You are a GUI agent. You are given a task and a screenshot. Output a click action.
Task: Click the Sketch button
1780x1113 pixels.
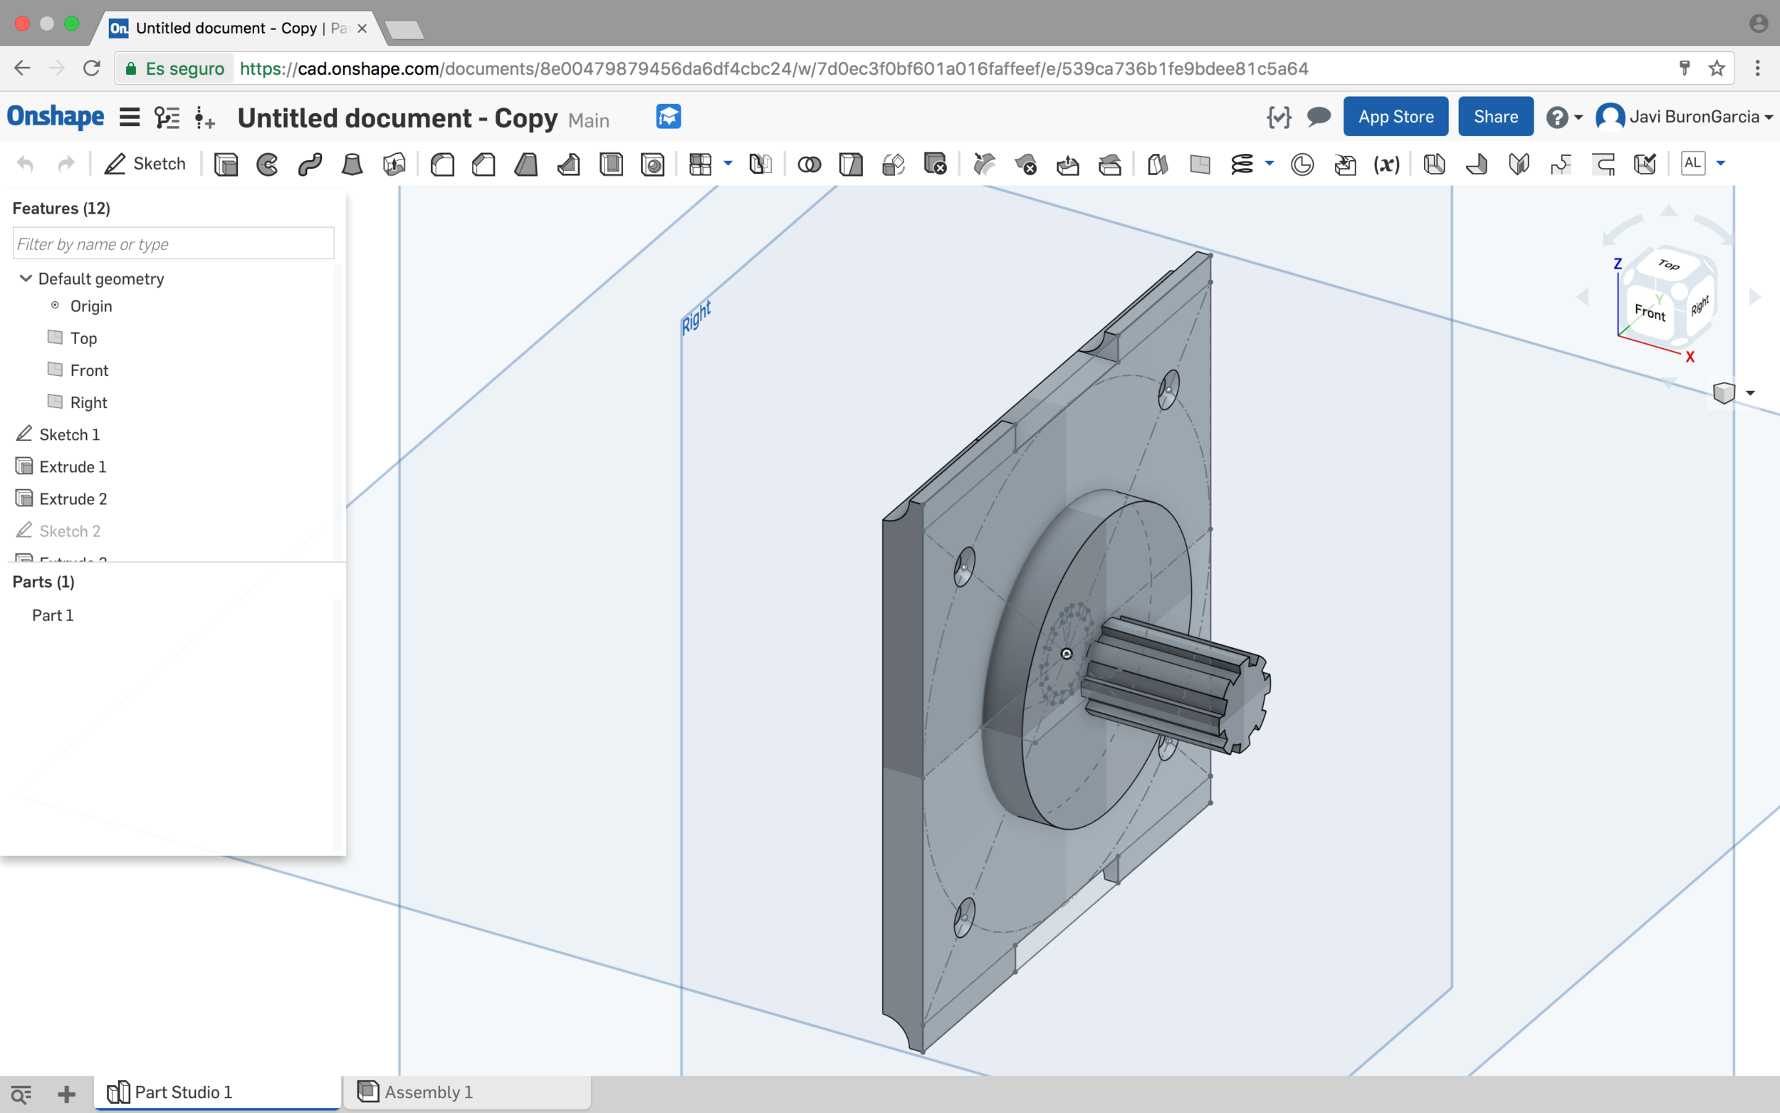(145, 163)
